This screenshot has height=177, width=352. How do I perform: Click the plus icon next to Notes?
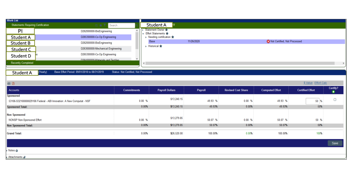pyautogui.click(x=17, y=151)
